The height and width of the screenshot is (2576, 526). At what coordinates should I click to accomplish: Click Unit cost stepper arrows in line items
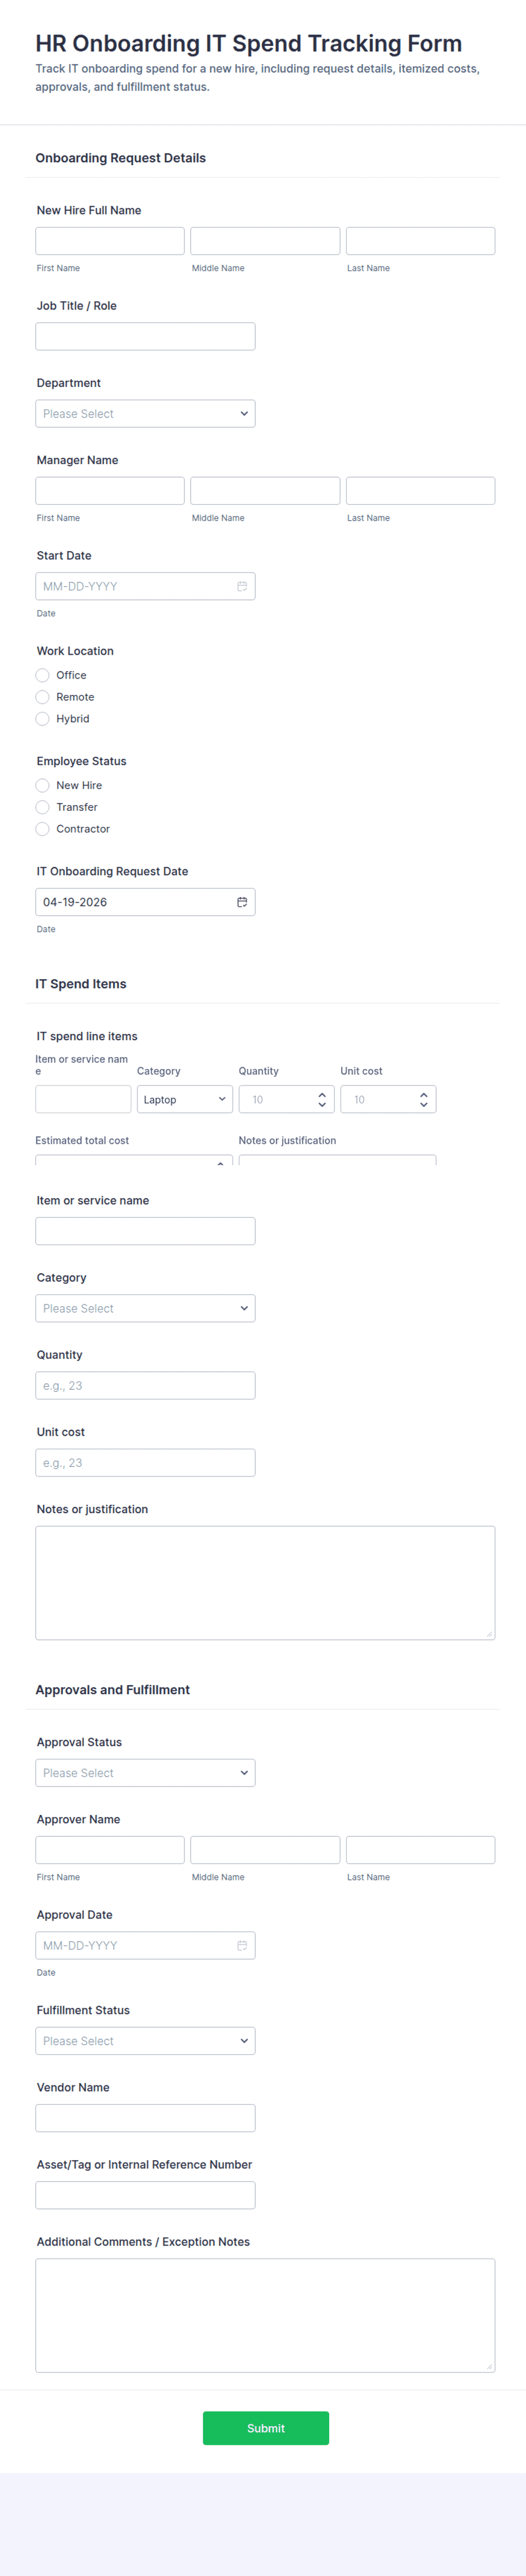(424, 1099)
